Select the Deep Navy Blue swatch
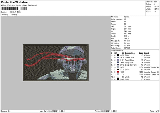The width and height of the screenshot is (160, 113). 118,65
